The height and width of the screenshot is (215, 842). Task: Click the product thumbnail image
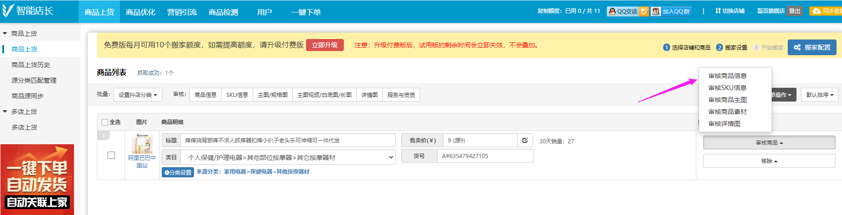tap(142, 144)
